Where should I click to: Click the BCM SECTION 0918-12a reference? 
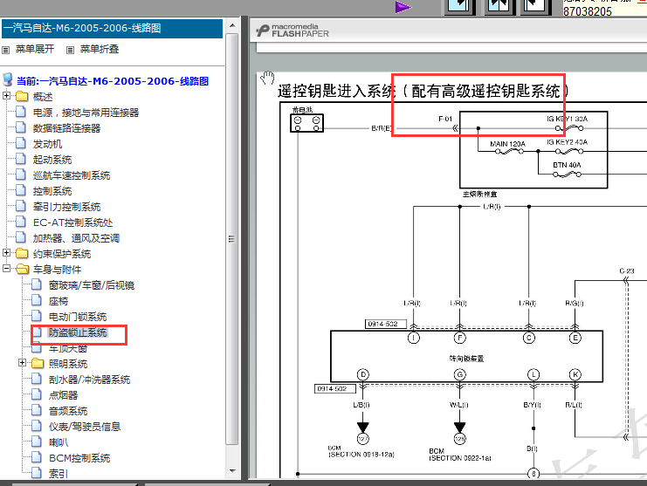(x=361, y=452)
